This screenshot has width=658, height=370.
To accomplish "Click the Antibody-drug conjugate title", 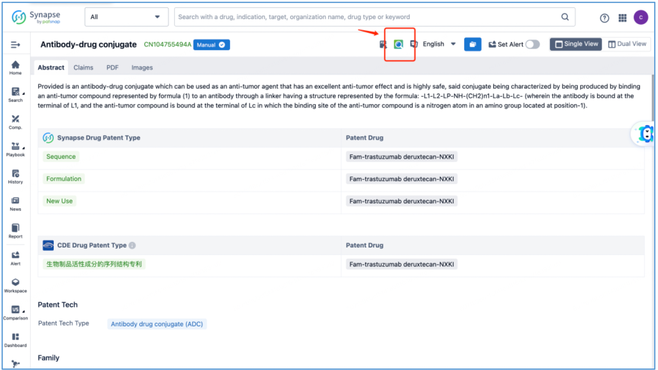I will click(x=88, y=44).
